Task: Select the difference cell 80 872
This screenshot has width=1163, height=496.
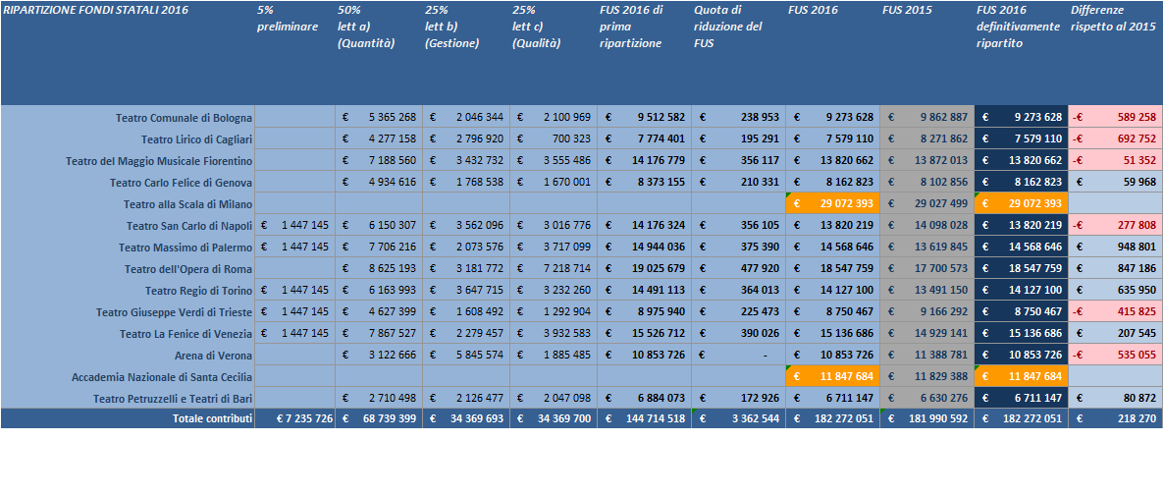Action: click(x=1115, y=398)
